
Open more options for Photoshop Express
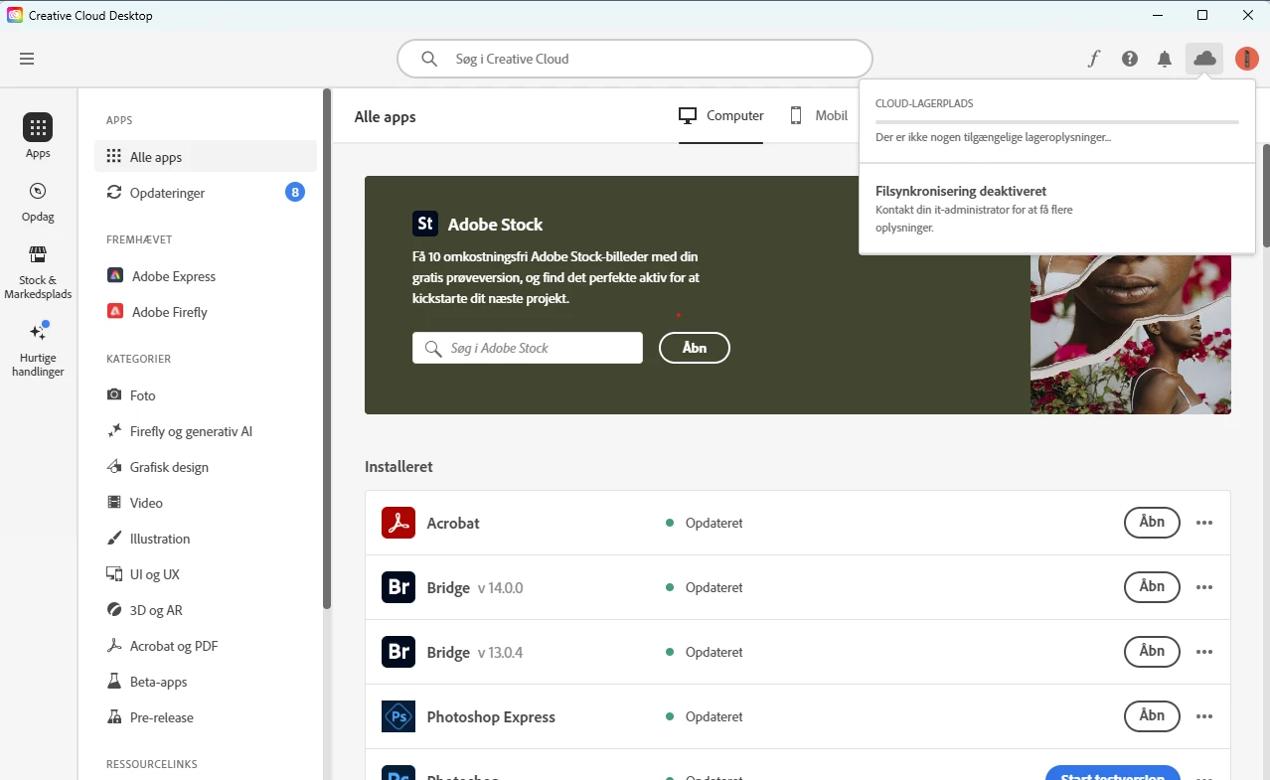[1204, 716]
